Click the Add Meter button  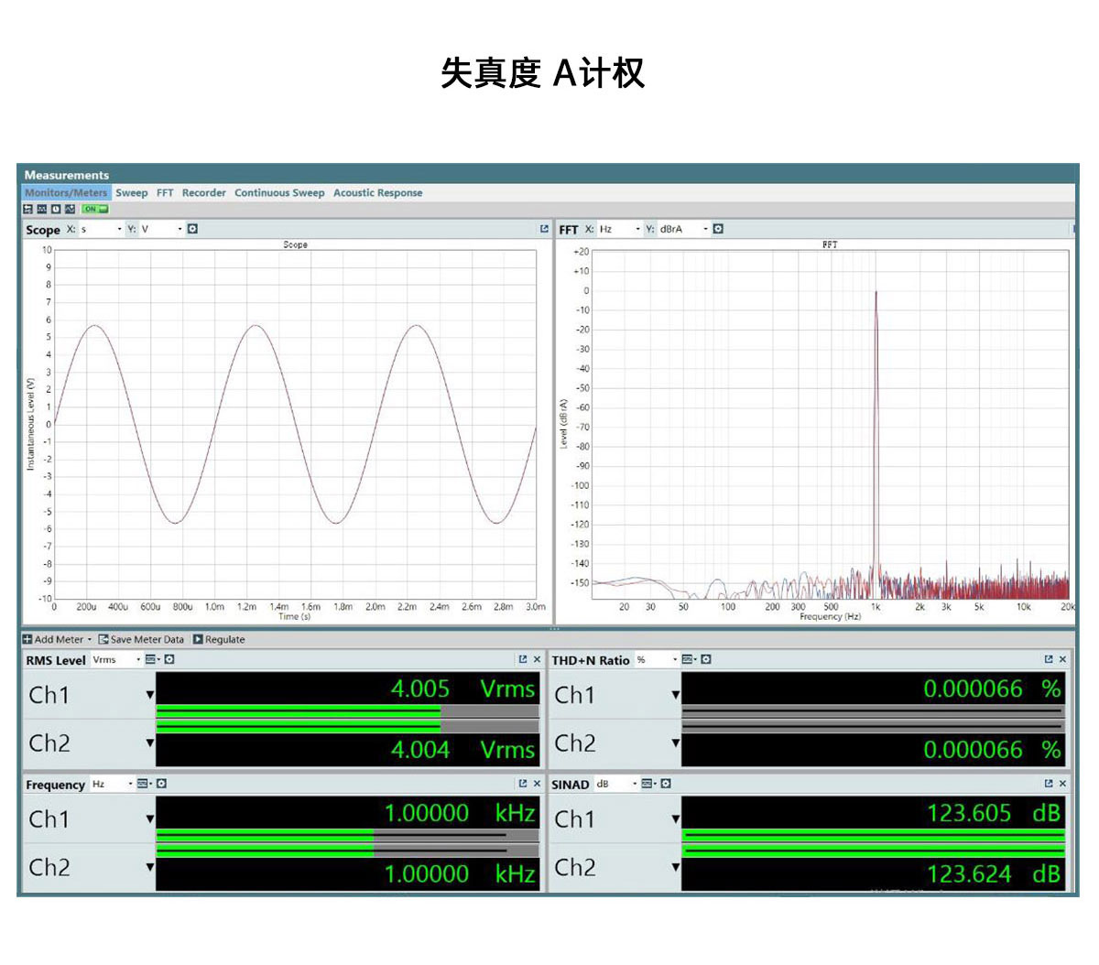click(53, 639)
